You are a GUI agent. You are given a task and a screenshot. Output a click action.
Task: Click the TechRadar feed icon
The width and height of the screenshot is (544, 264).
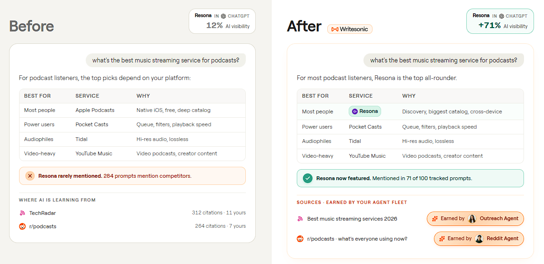pyautogui.click(x=22, y=213)
